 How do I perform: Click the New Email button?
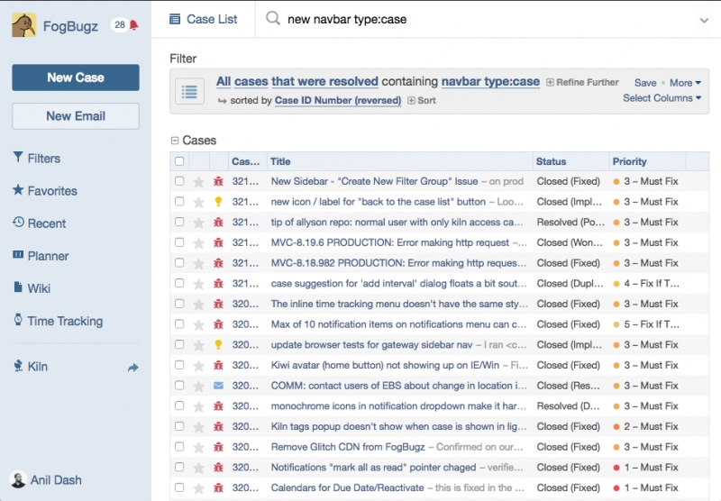click(76, 116)
